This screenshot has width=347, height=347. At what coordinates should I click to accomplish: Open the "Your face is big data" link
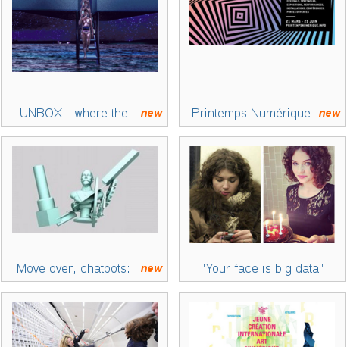pos(262,269)
